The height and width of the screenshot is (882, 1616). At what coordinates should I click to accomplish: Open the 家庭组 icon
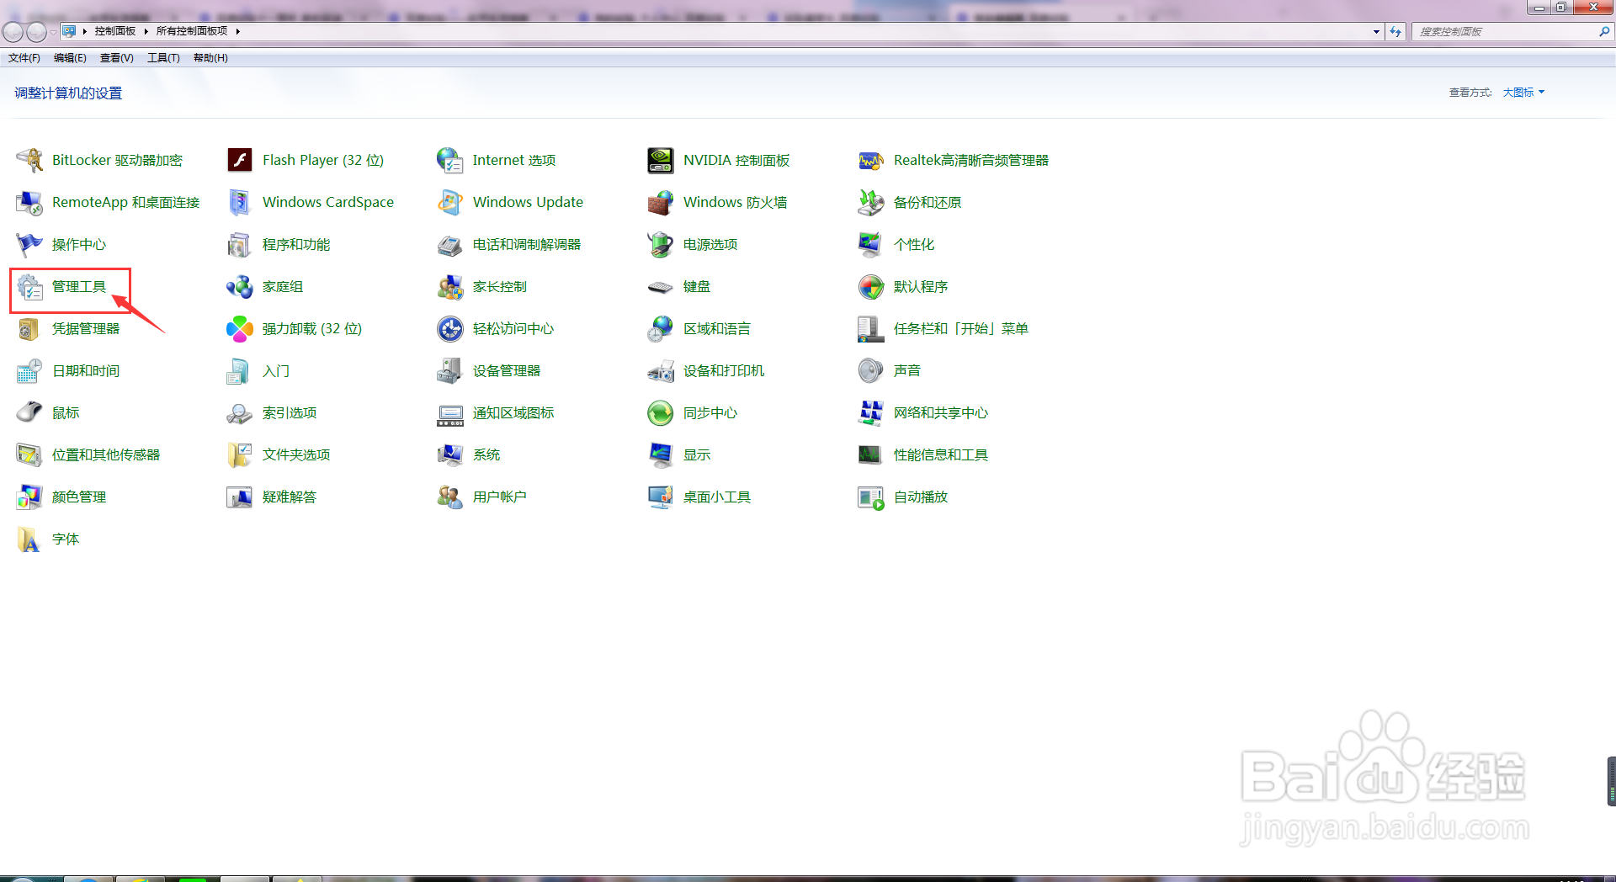coord(240,286)
